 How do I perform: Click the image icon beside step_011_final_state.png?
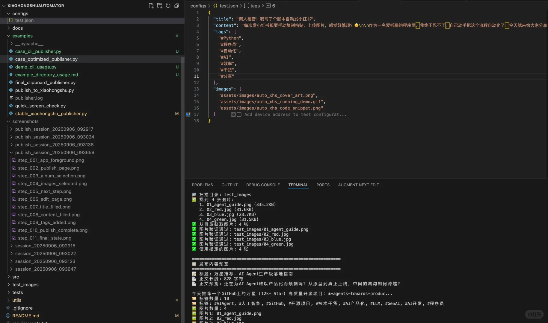pos(14,238)
